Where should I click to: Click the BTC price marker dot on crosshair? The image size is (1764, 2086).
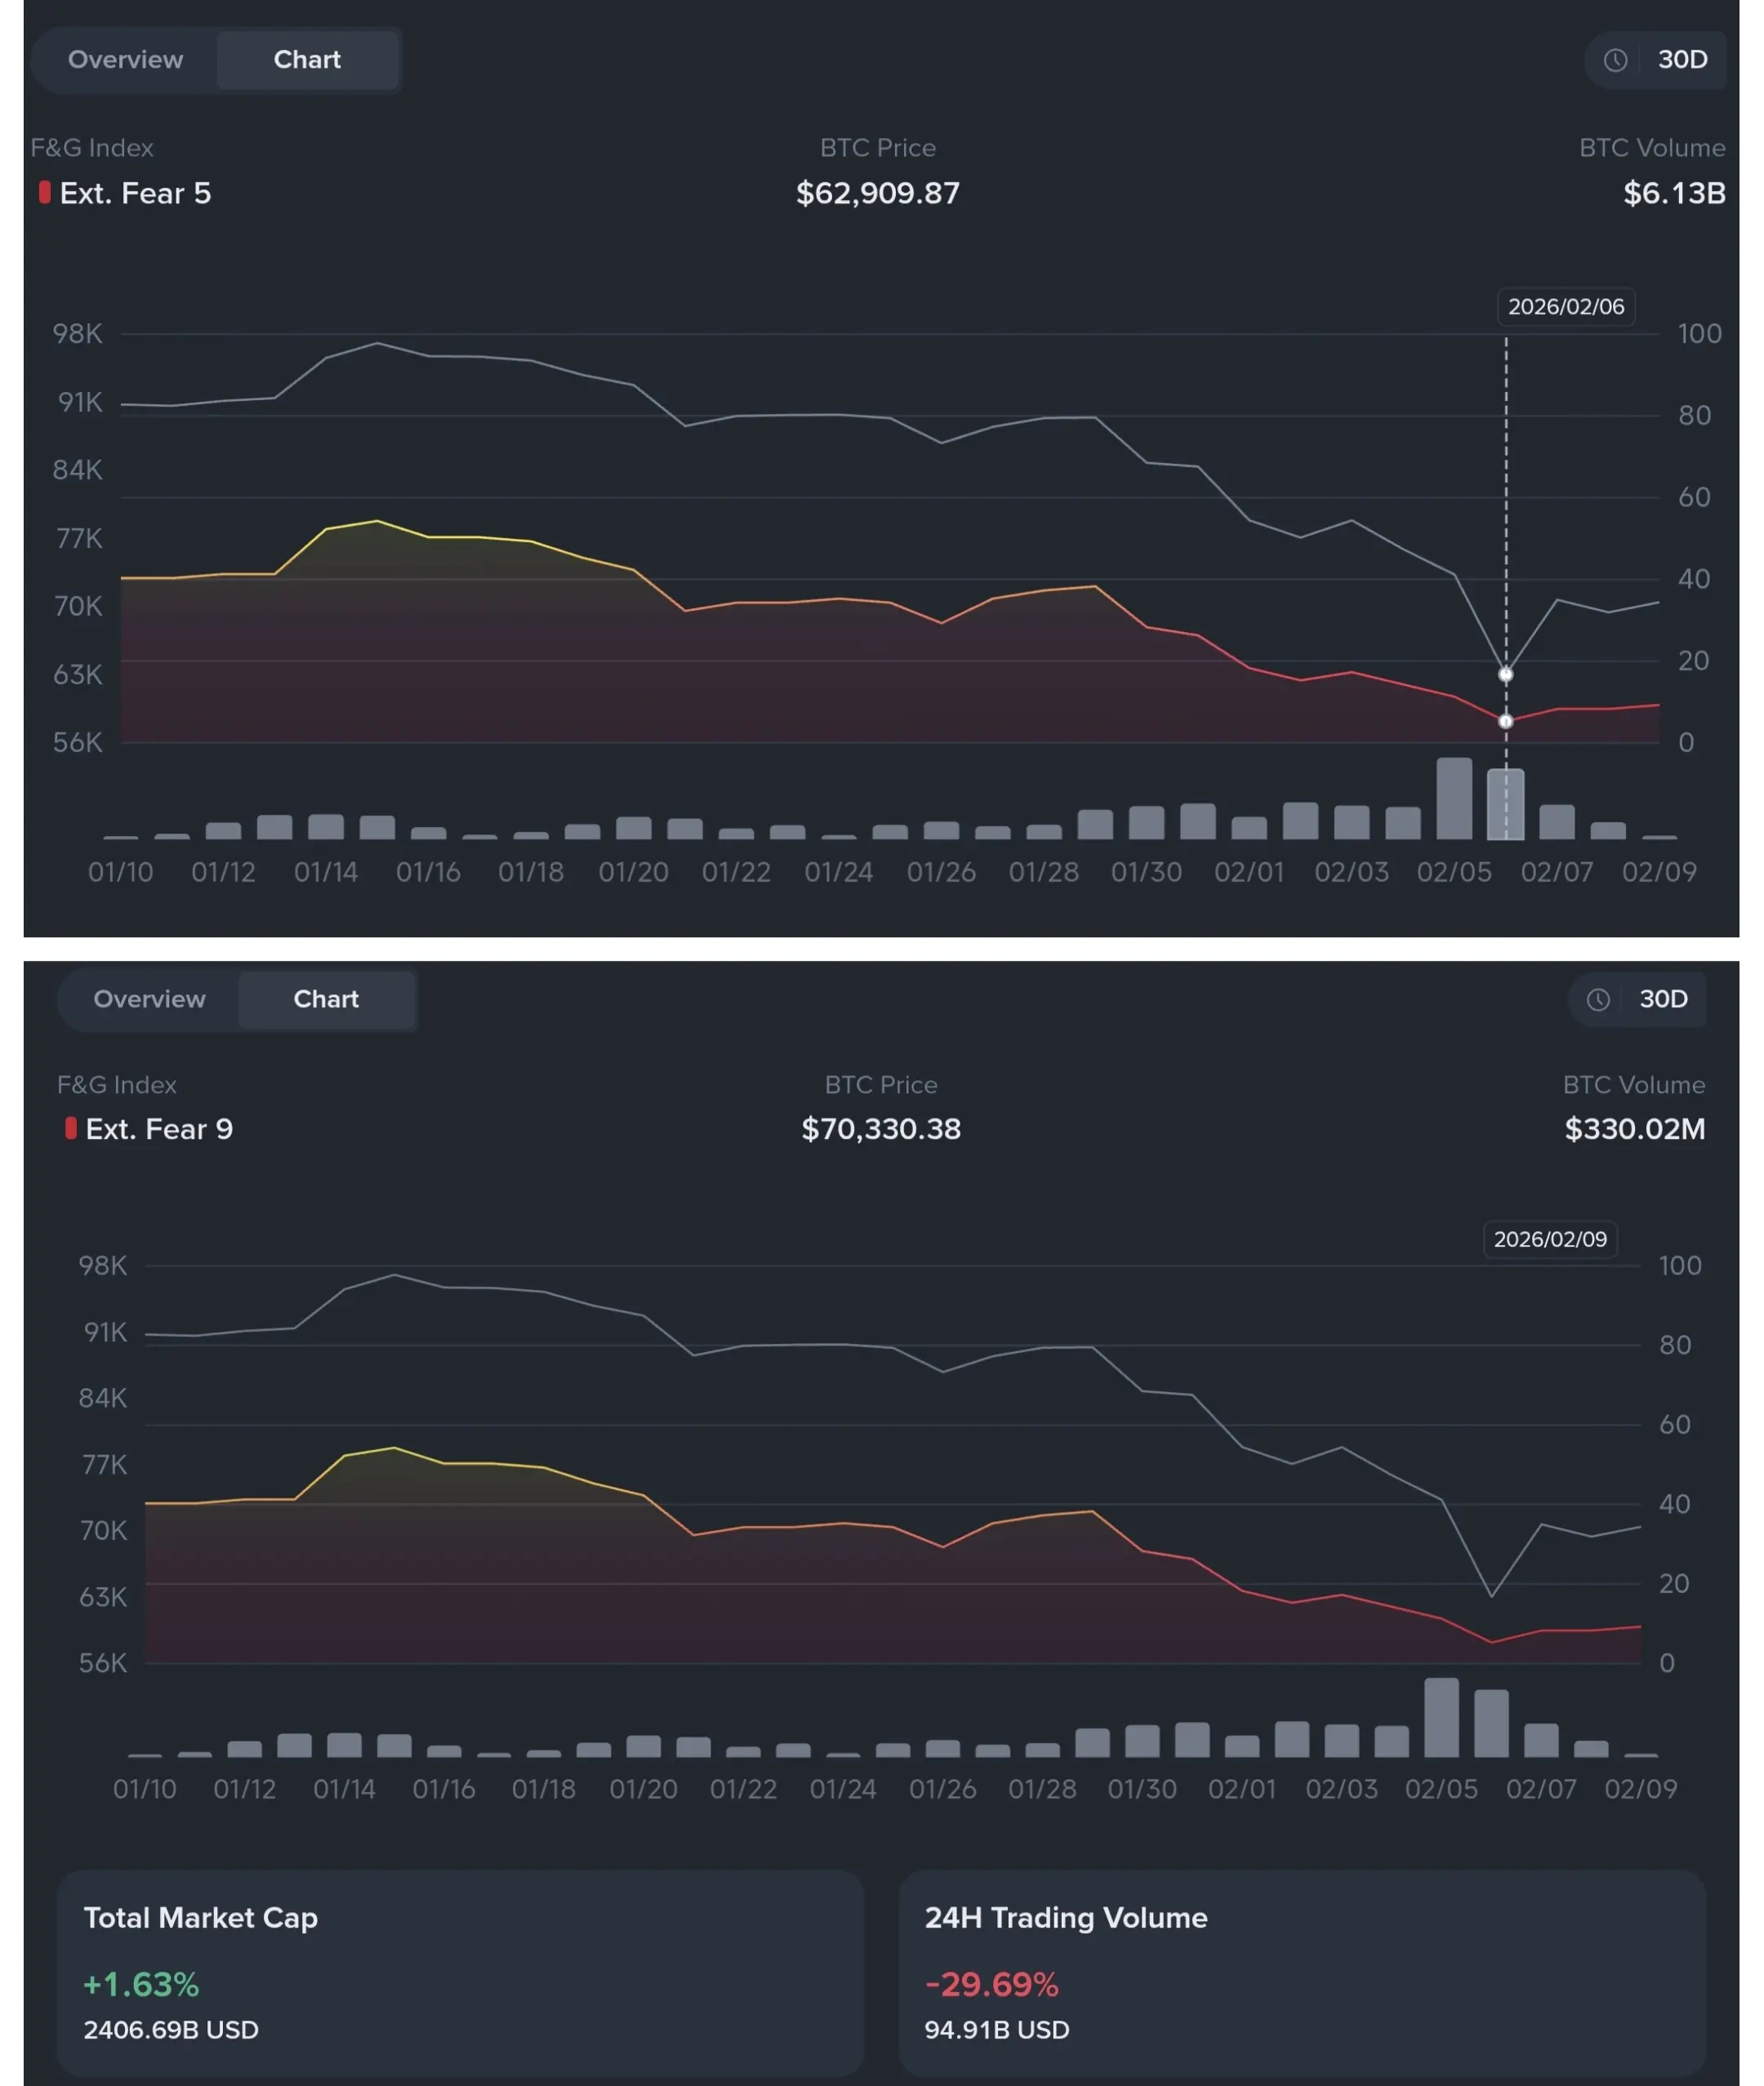pyautogui.click(x=1505, y=674)
